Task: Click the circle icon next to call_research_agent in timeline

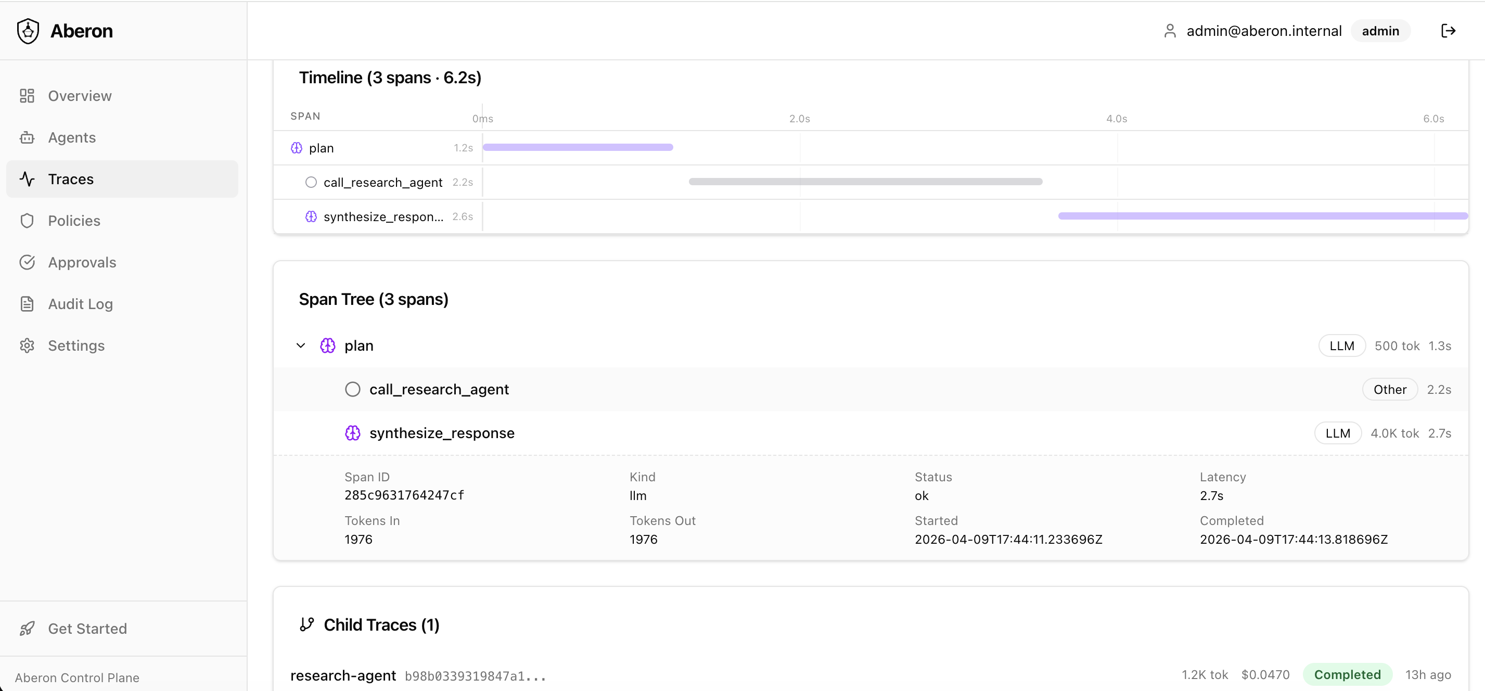Action: (311, 182)
